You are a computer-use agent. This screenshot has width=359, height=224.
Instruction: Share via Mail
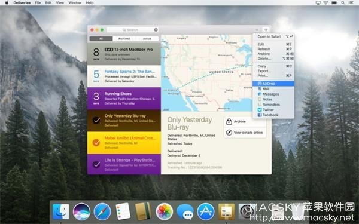273,88
